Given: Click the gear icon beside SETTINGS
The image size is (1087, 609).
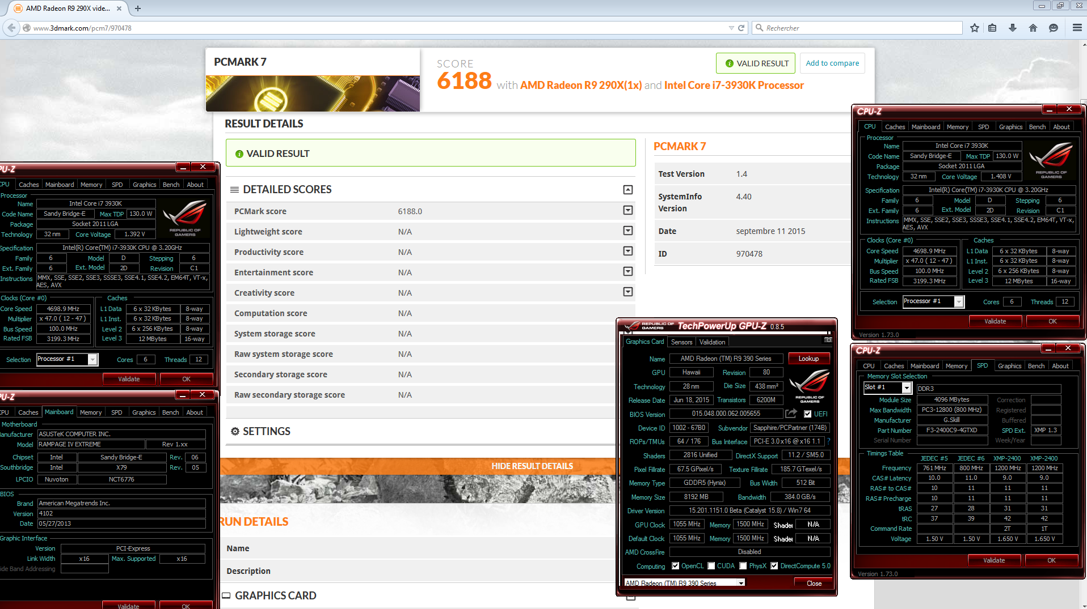Looking at the screenshot, I should [235, 432].
